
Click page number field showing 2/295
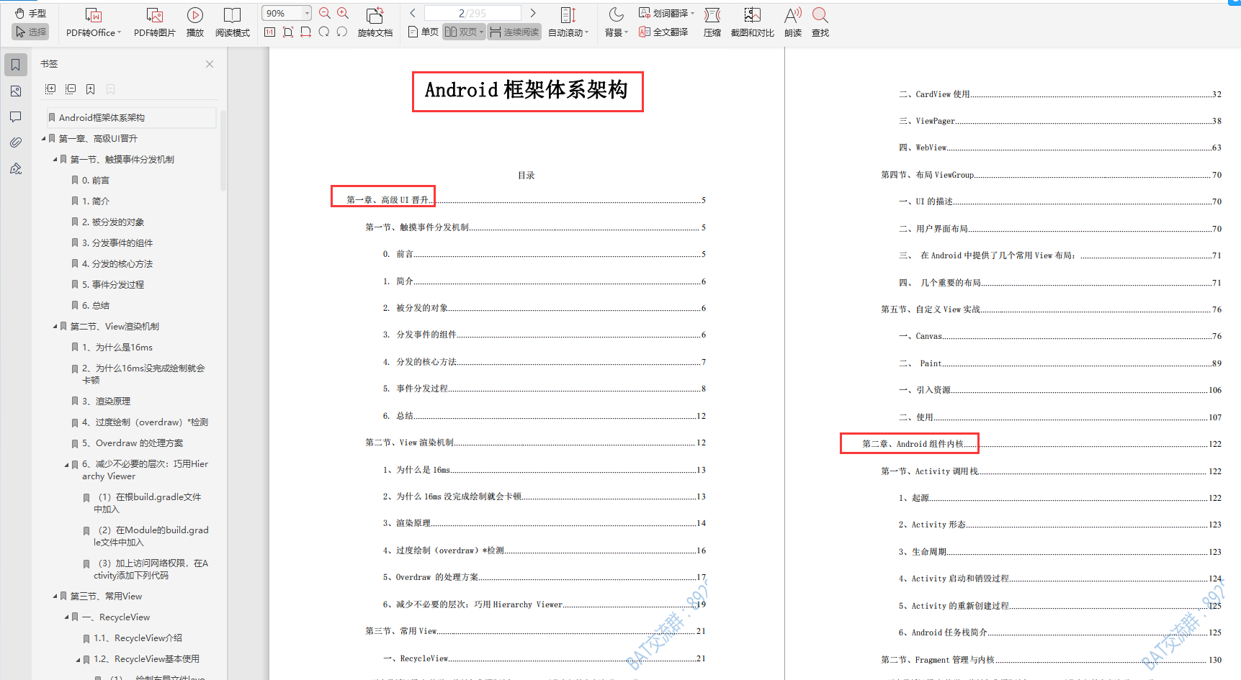click(x=472, y=13)
